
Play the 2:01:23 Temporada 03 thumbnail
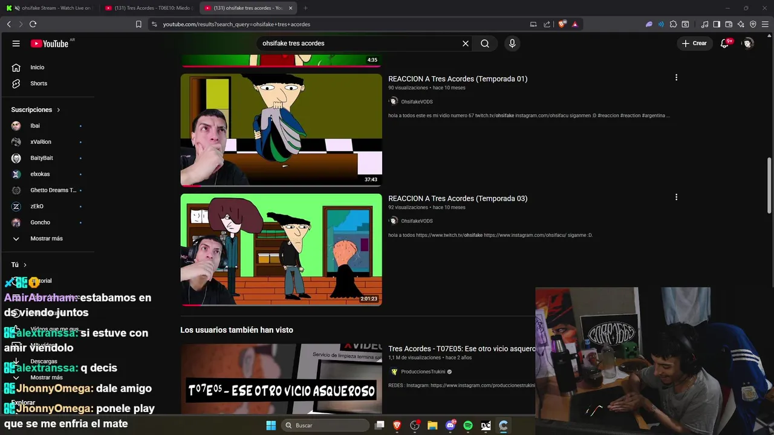(x=281, y=250)
